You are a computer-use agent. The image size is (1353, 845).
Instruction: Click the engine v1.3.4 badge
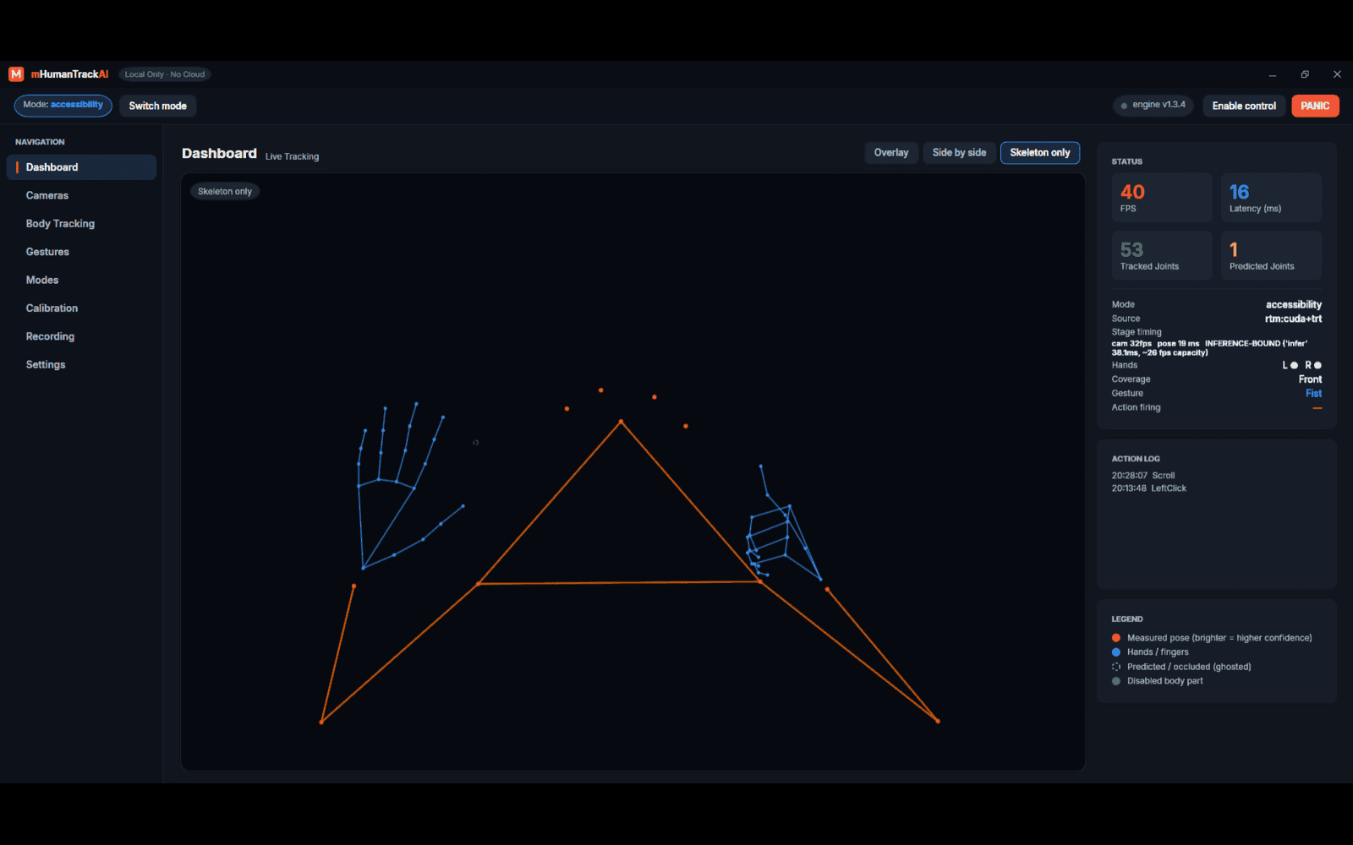click(1153, 106)
